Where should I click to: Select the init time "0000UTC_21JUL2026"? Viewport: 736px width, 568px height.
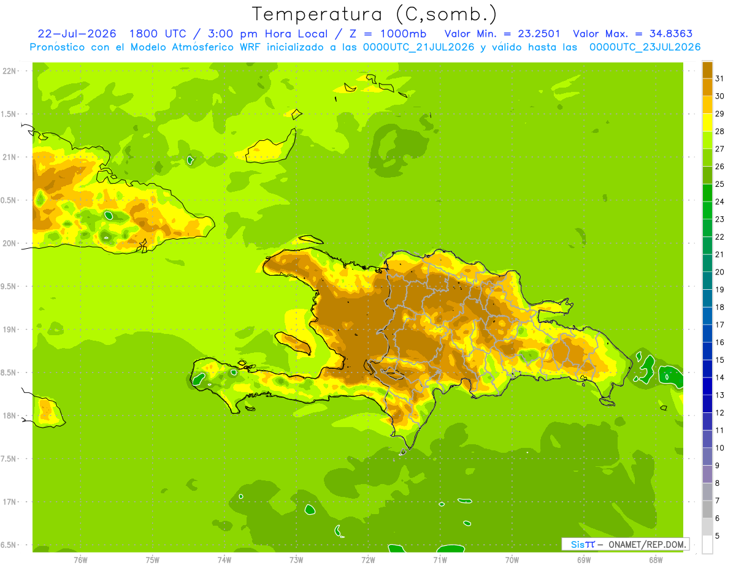[419, 47]
